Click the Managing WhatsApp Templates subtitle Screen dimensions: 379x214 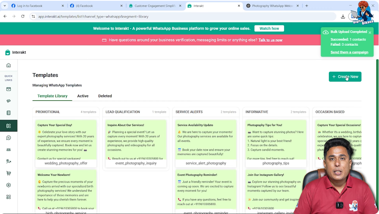click(x=57, y=85)
